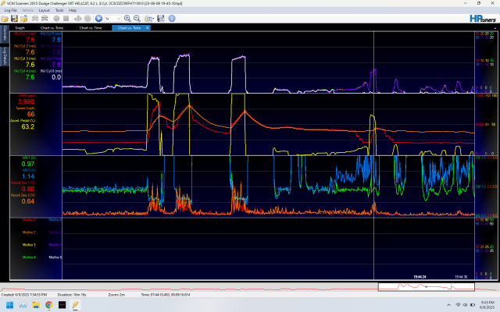The image size is (500, 312).
Task: Save the log with the floppy disk icon
Action: pyautogui.click(x=13, y=17)
